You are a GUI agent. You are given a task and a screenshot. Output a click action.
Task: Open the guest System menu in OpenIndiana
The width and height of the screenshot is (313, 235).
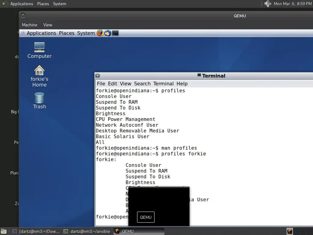click(86, 33)
